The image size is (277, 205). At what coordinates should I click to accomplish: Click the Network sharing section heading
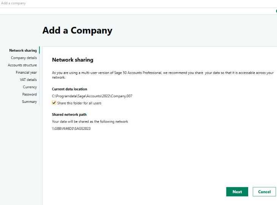point(72,60)
